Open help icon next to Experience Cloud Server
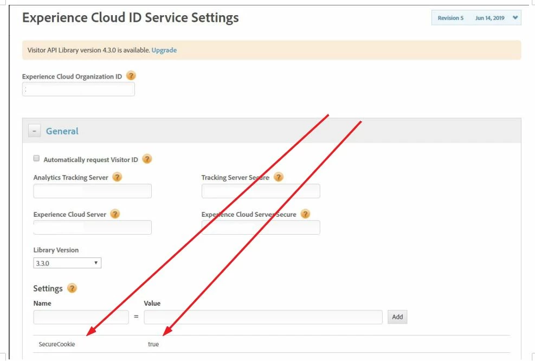The width and height of the screenshot is (535, 361). 115,214
